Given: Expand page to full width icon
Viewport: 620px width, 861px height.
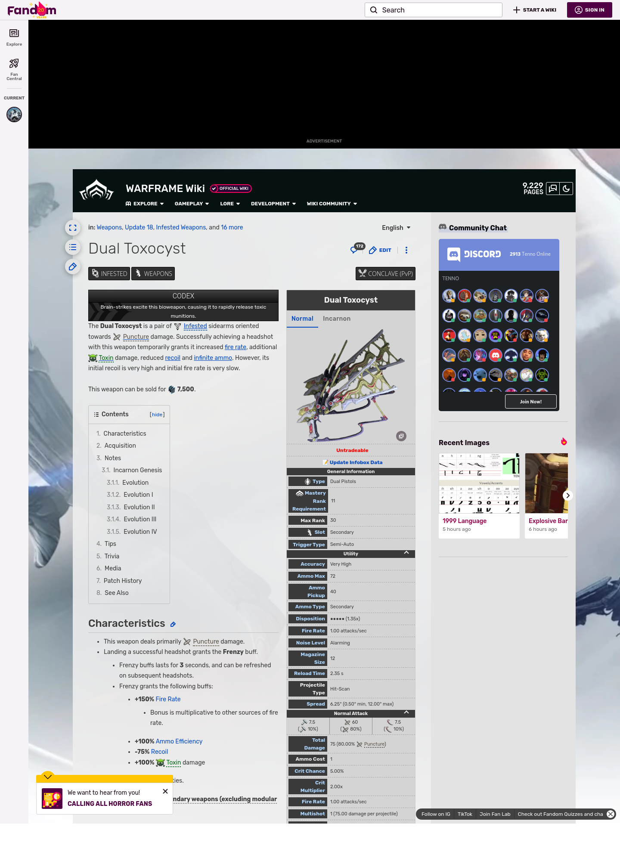Looking at the screenshot, I should click(x=73, y=228).
